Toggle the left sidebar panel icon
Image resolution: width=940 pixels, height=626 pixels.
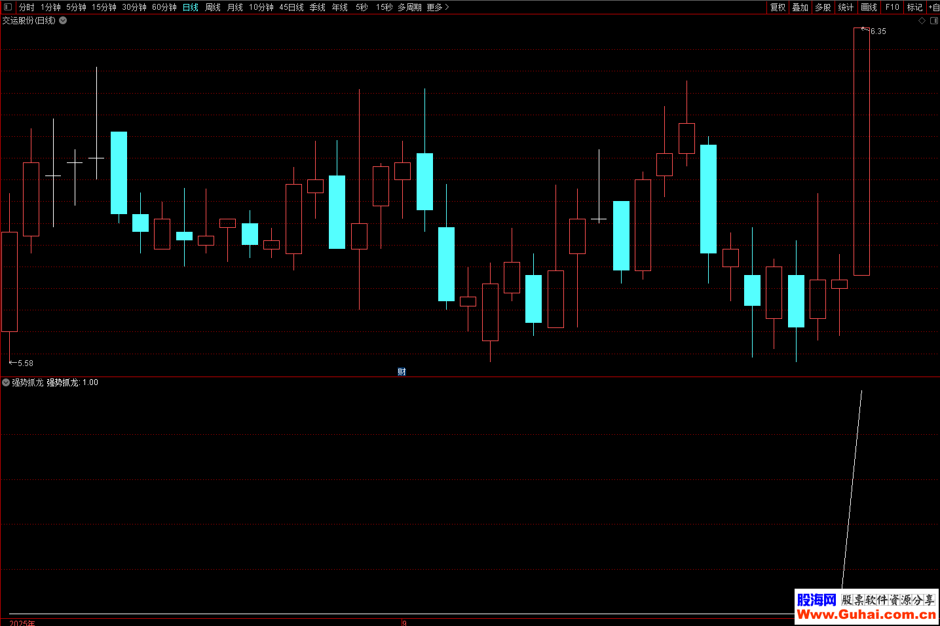[8, 7]
